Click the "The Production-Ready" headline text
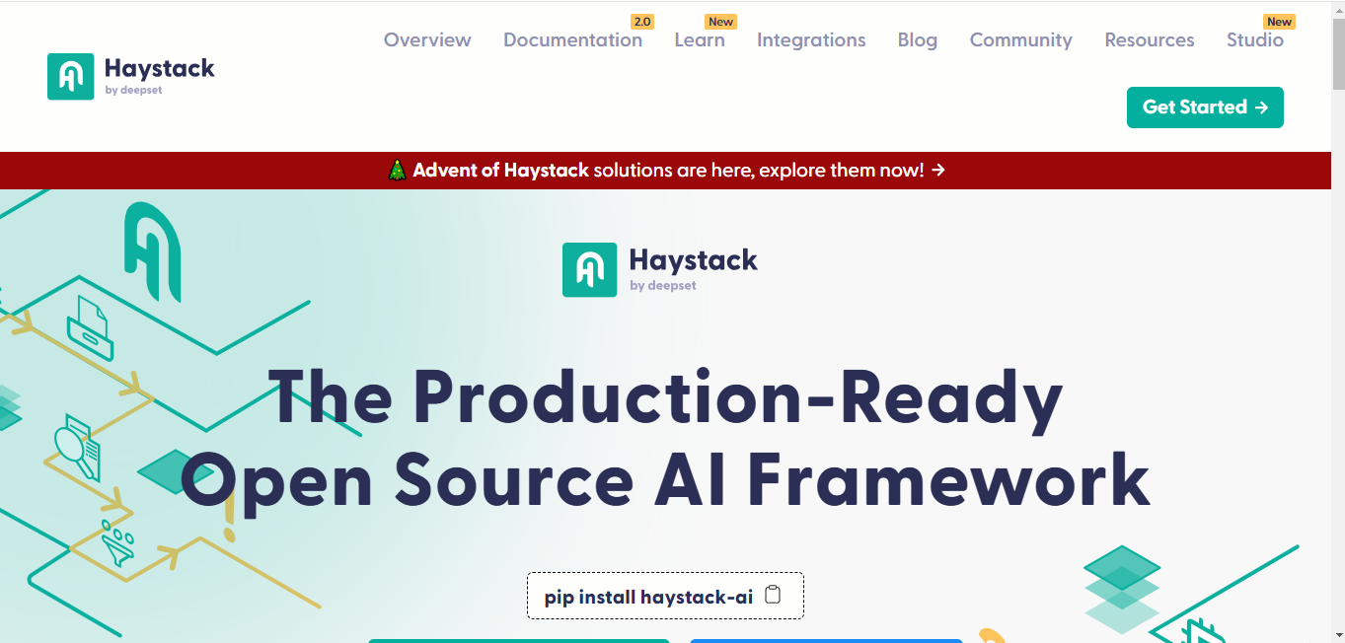The width and height of the screenshot is (1345, 643). click(x=665, y=396)
